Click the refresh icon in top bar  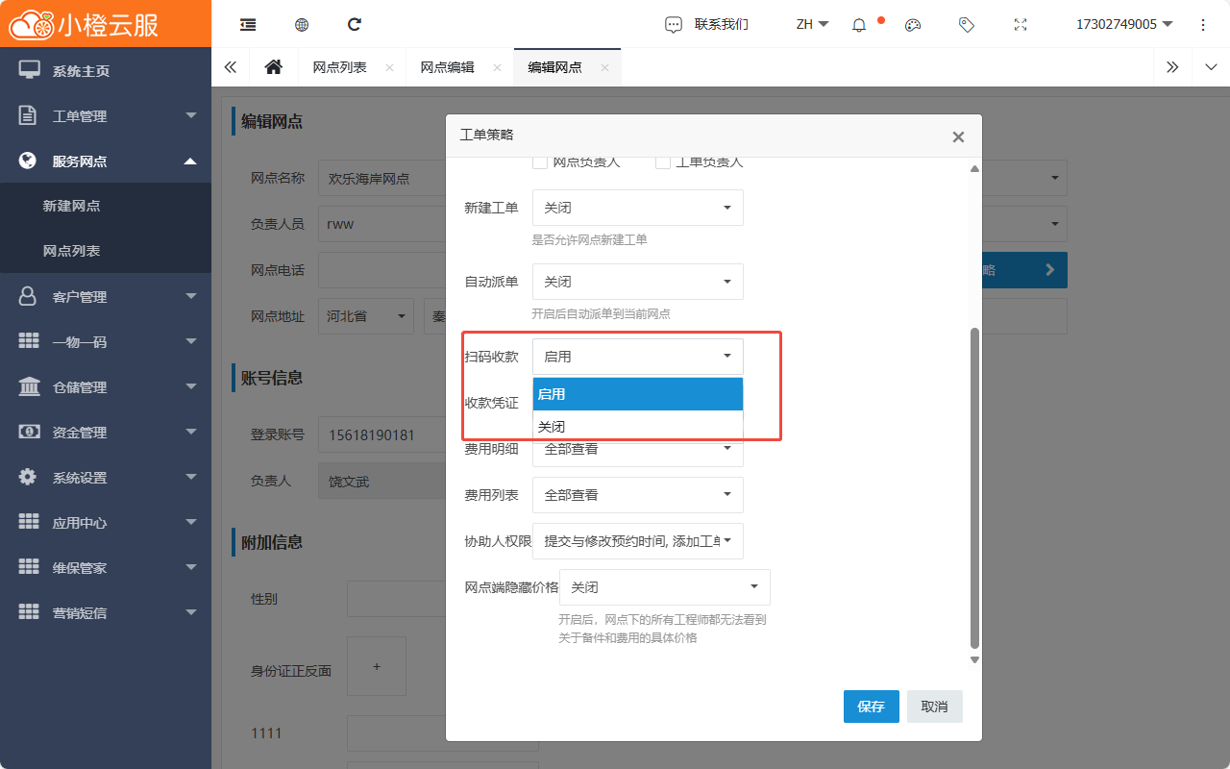pos(355,25)
